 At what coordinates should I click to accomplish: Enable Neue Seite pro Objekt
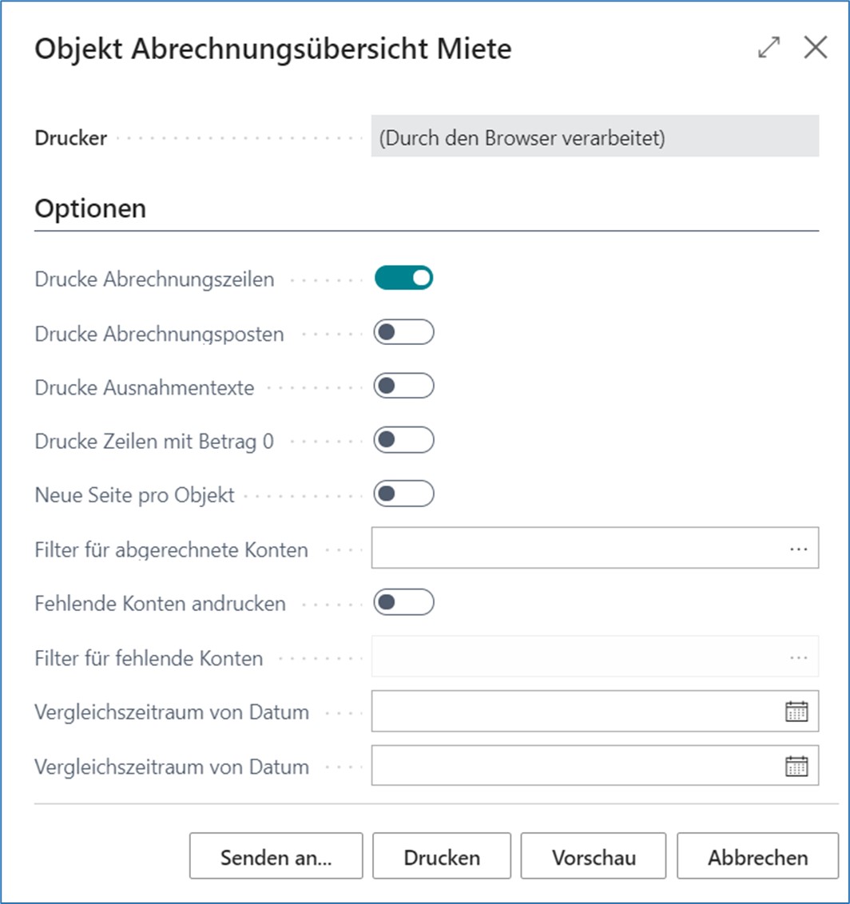pos(403,494)
